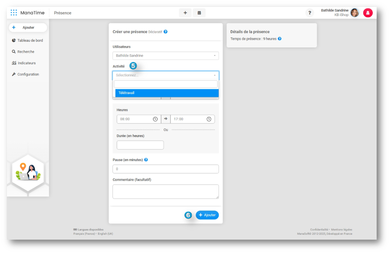The width and height of the screenshot is (390, 253).
Task: Click the Durée (en heures) input field
Action: (x=140, y=145)
